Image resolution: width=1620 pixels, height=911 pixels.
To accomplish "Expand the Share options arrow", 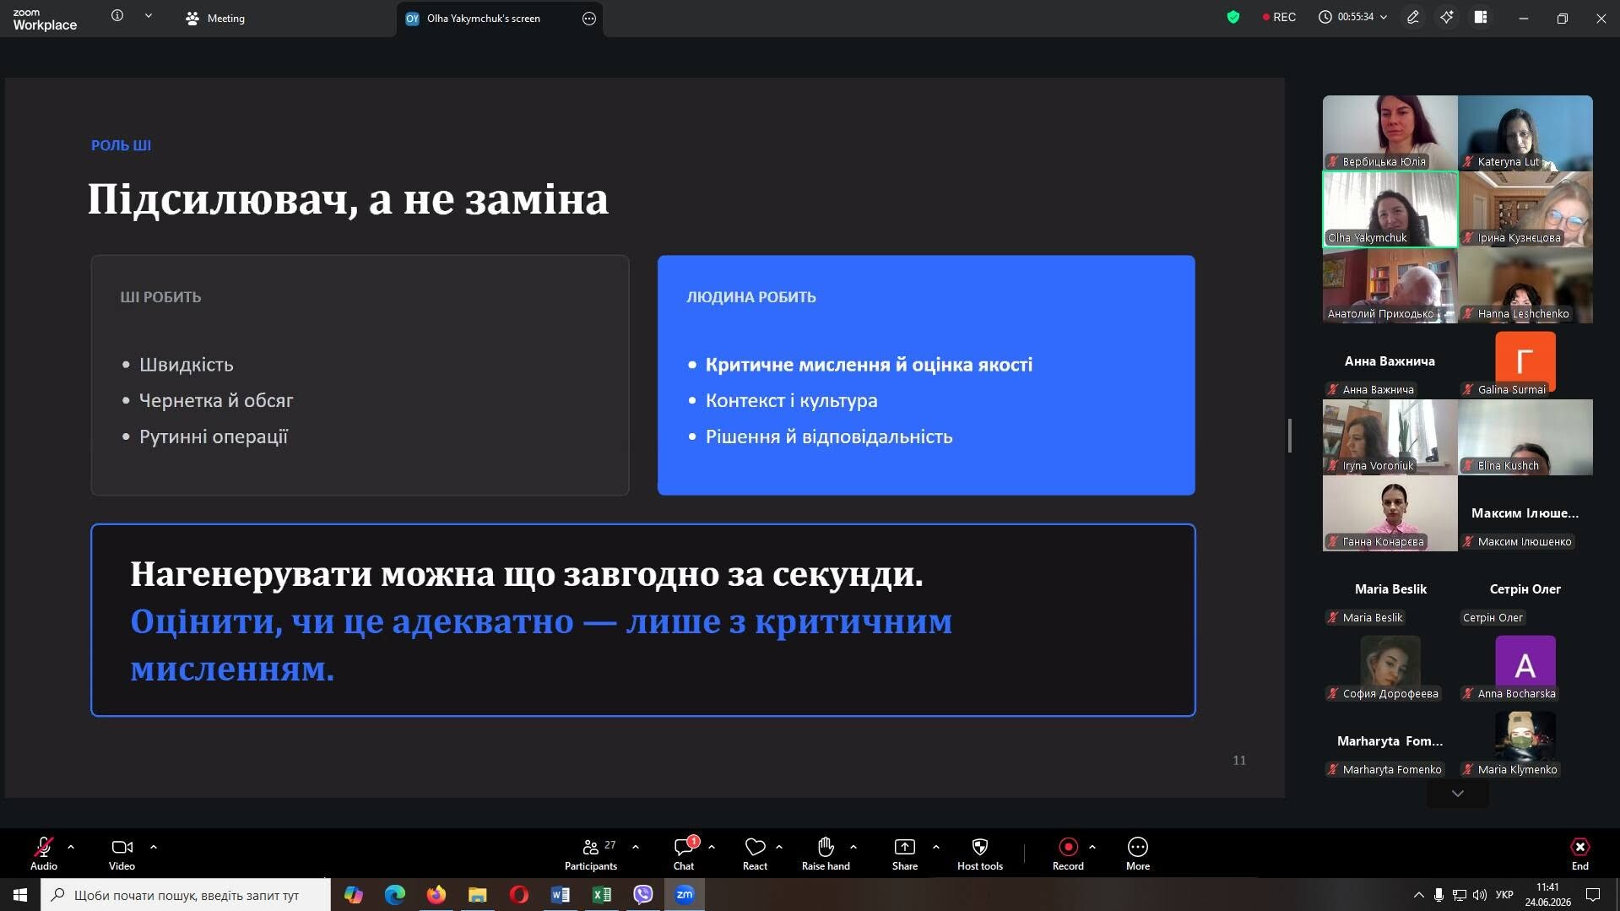I will [936, 847].
